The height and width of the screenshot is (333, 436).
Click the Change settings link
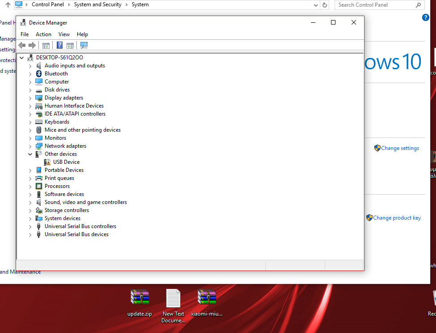point(400,148)
